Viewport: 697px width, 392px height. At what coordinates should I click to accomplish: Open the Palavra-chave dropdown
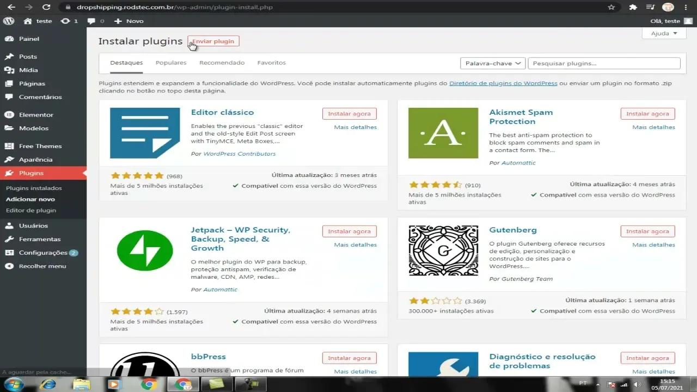pyautogui.click(x=492, y=63)
